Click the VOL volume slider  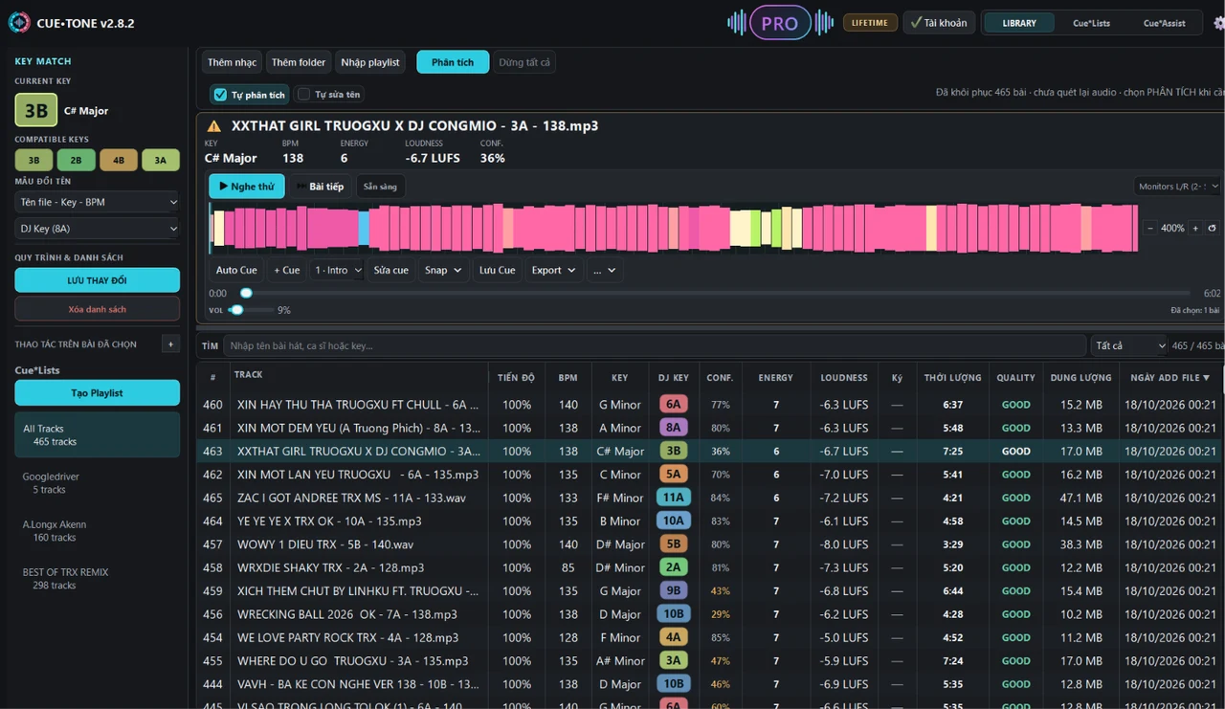point(251,310)
